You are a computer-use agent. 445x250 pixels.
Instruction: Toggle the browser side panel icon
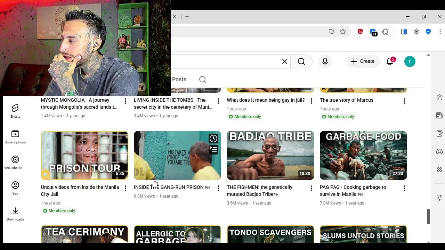coord(404,32)
